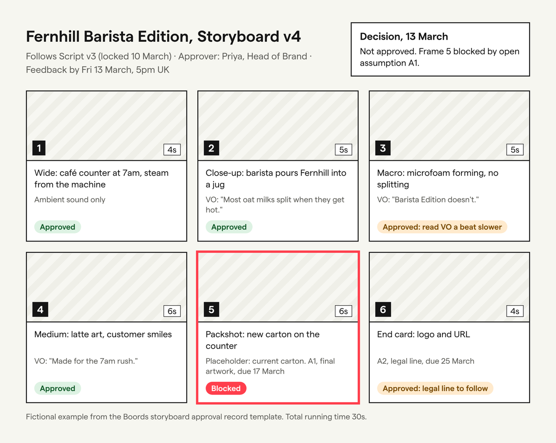Click the frame number 6 badge

pyautogui.click(x=383, y=310)
